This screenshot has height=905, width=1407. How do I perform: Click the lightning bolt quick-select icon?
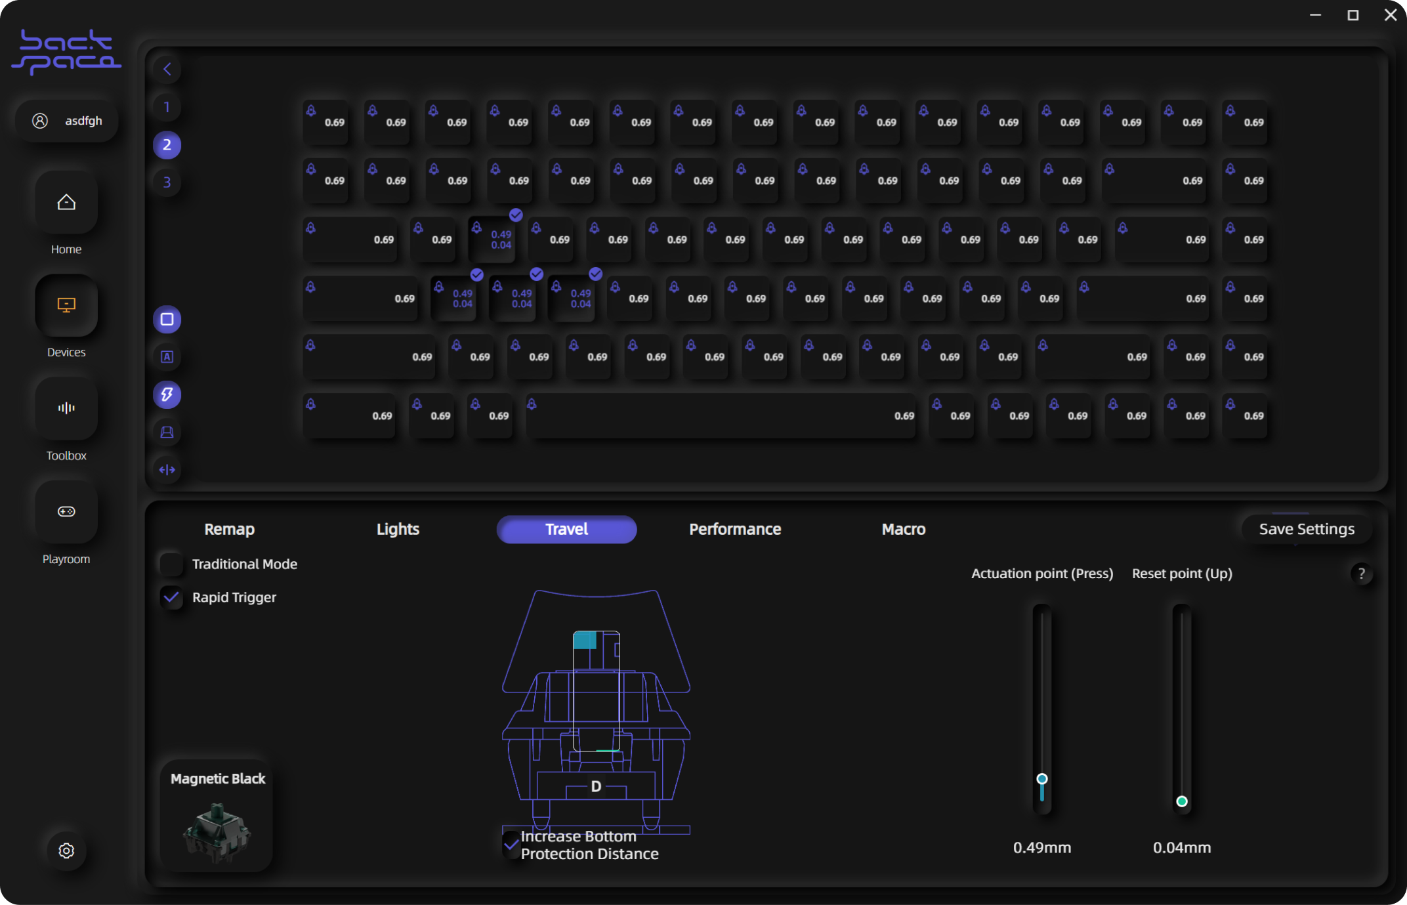tap(167, 394)
